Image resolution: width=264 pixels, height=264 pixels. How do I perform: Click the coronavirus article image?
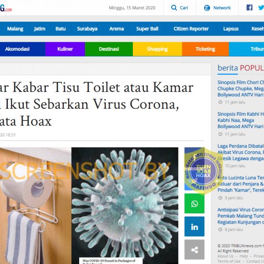(x=125, y=205)
